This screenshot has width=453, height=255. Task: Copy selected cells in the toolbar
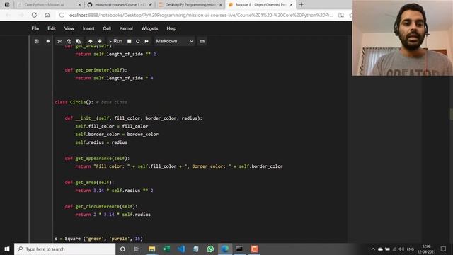69,41
